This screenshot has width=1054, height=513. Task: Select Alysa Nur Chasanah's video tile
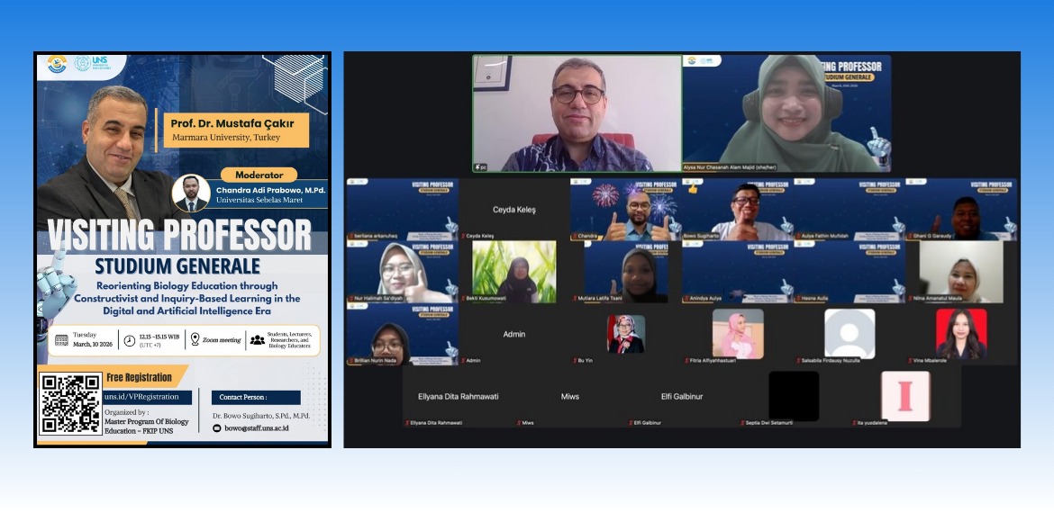[x=786, y=113]
